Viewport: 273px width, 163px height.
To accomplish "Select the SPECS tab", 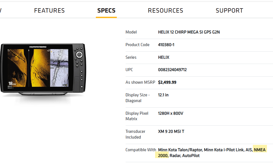I will click(106, 11).
